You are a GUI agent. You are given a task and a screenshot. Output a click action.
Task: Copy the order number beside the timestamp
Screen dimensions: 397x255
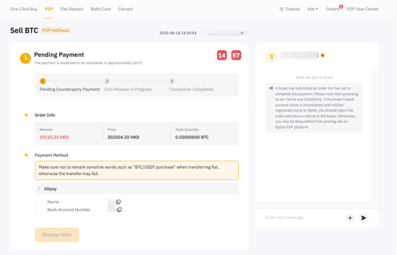247,33
